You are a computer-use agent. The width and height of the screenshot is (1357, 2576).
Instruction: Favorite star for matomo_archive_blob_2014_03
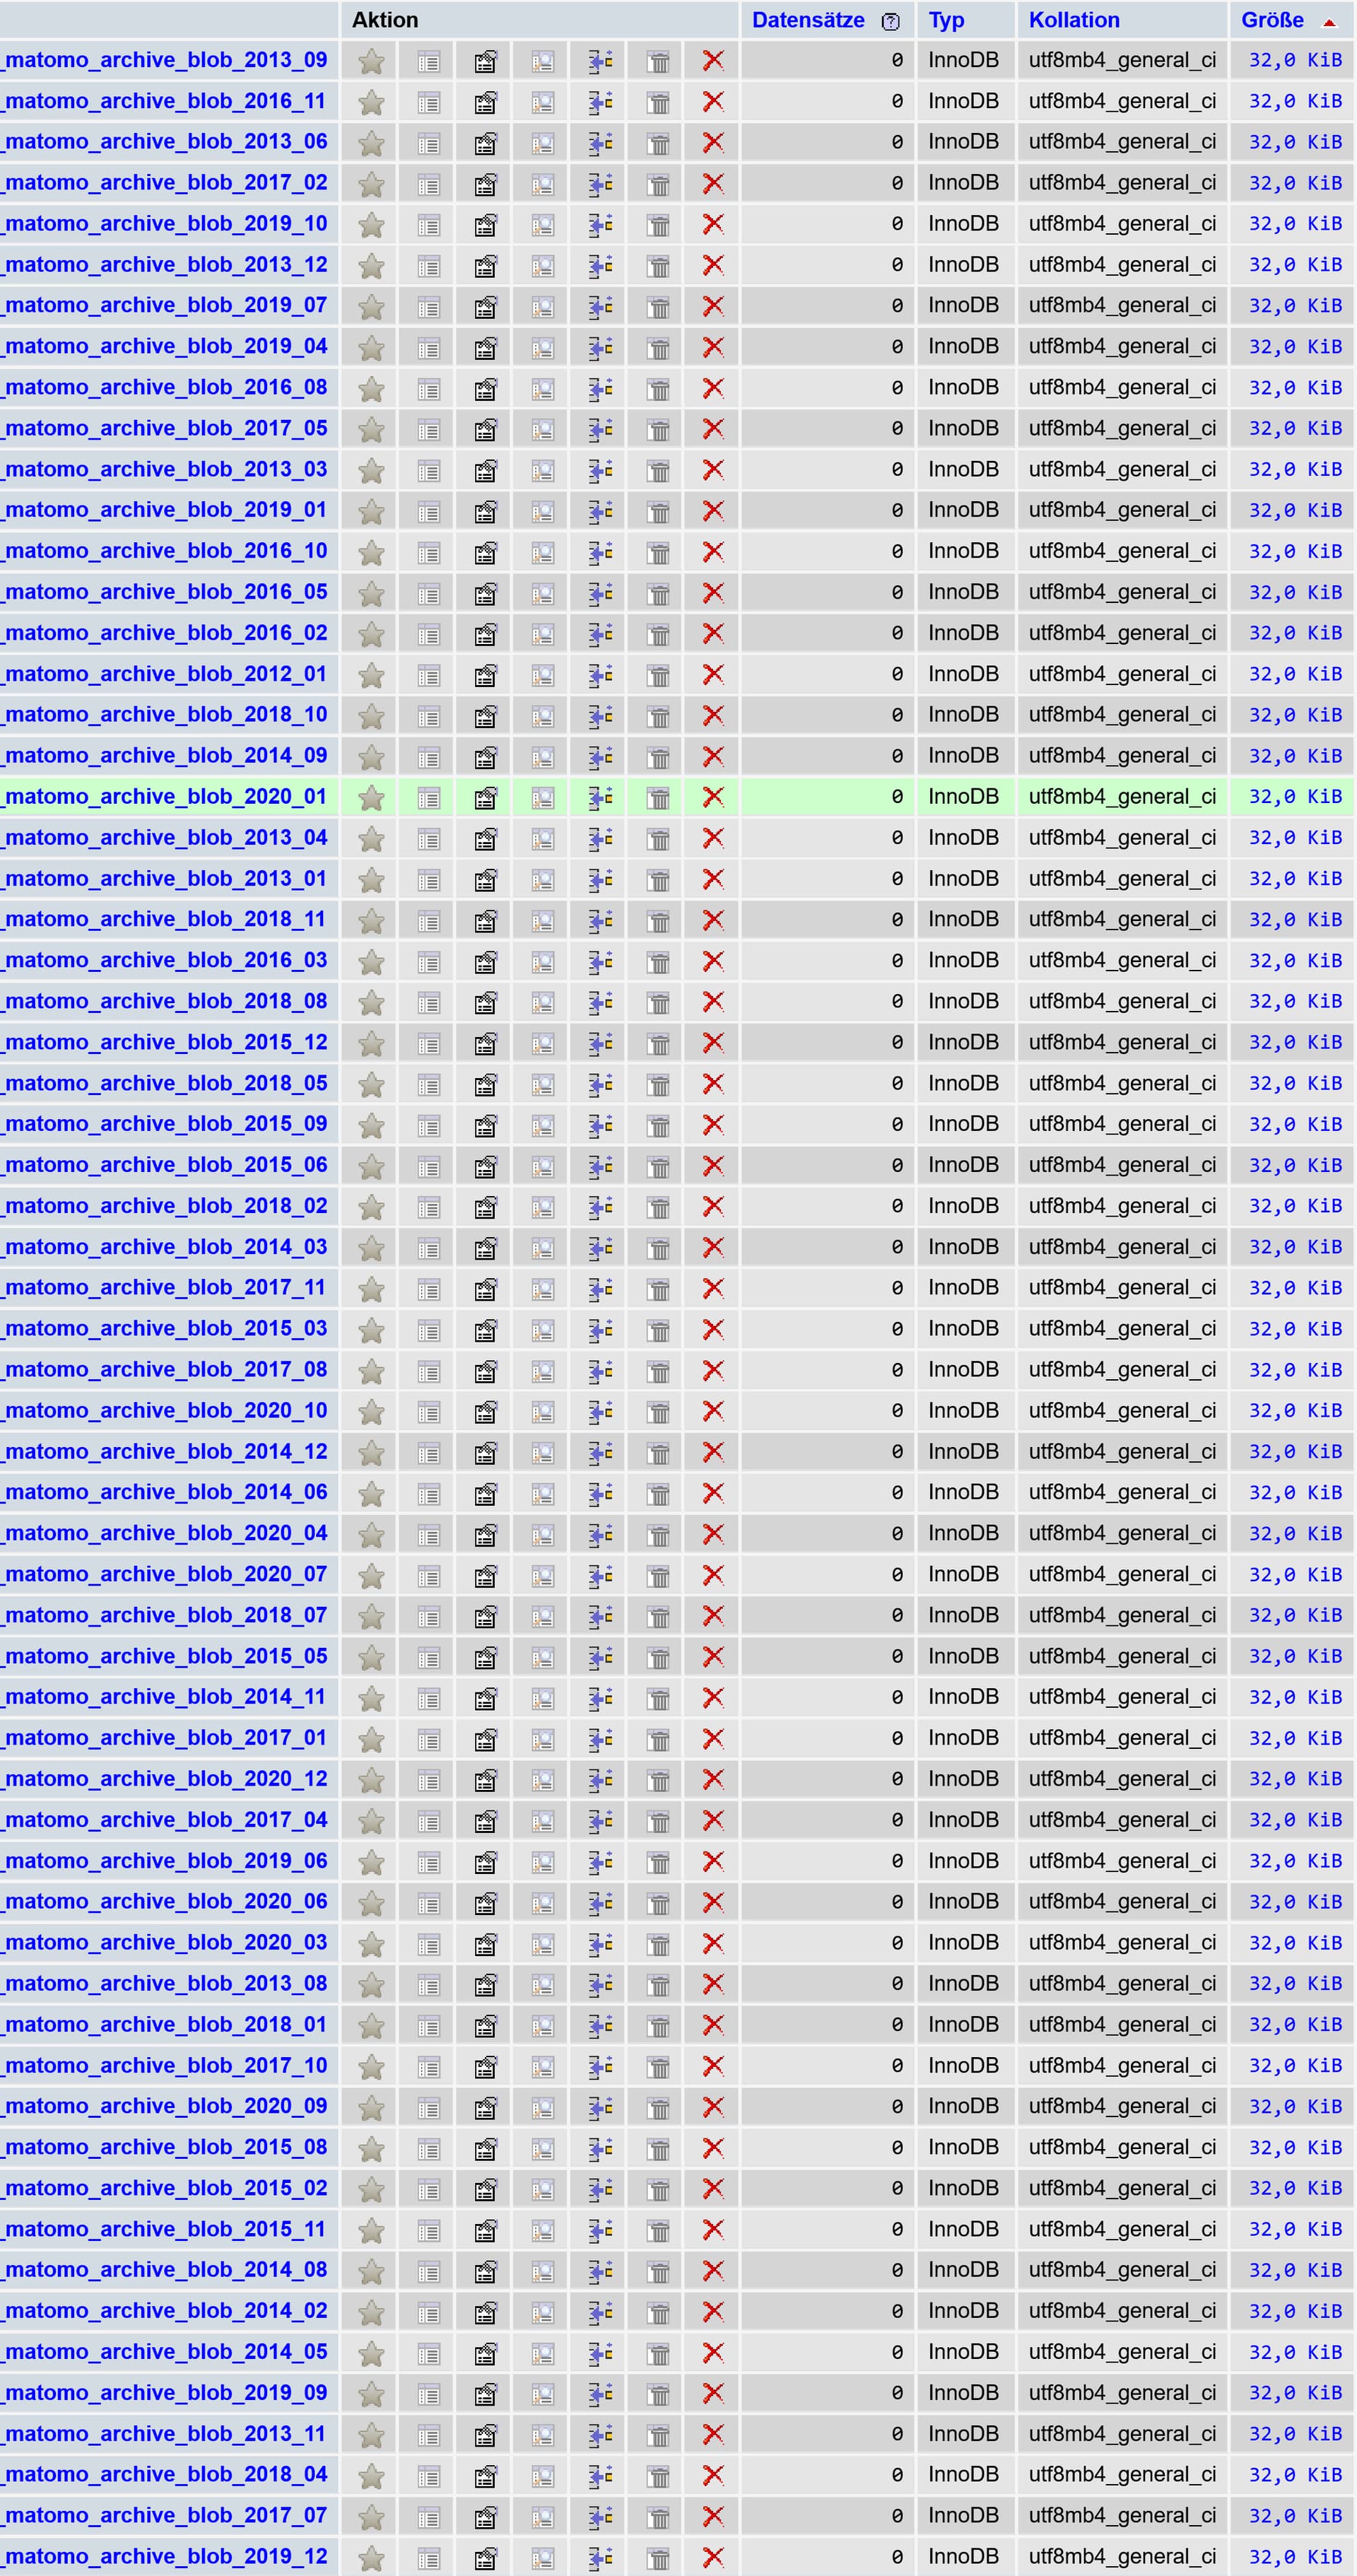(371, 1248)
